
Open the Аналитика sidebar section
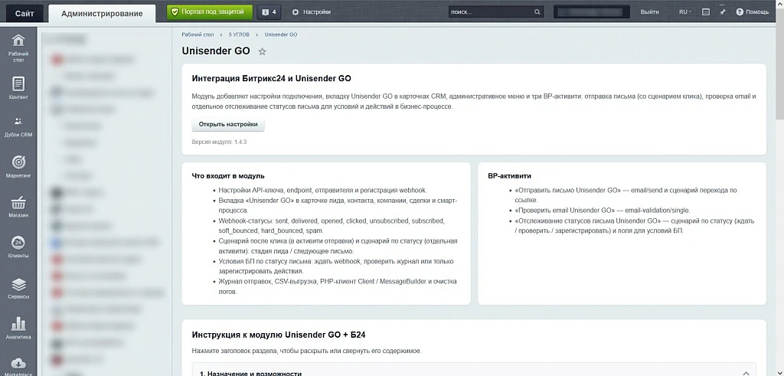(18, 329)
